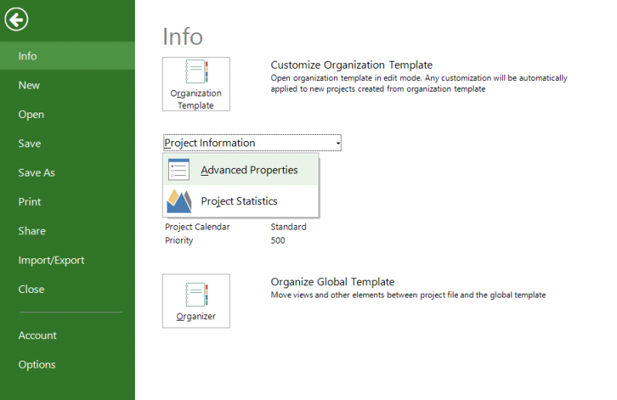
Task: Click the Priority value 500
Action: pyautogui.click(x=278, y=240)
